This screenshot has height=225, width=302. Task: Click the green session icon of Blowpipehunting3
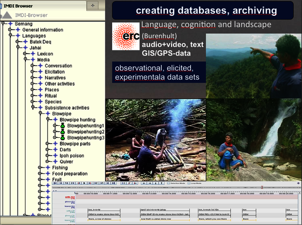pos(62,138)
